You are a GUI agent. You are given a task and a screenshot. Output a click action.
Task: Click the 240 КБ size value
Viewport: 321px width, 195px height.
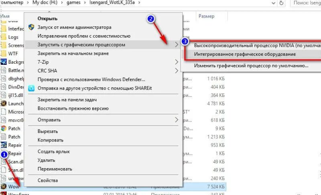(217, 179)
